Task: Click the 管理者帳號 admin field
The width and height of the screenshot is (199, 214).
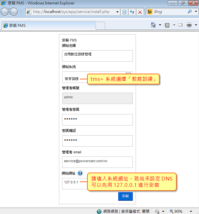Action: (x=97, y=98)
